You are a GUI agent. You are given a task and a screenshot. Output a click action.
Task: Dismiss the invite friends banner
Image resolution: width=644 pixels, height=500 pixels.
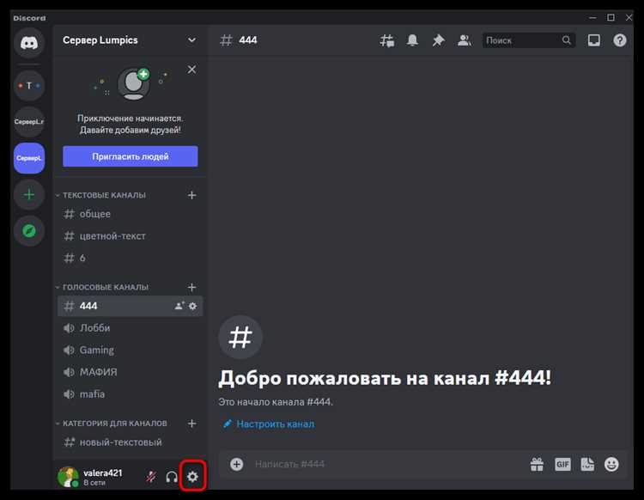click(191, 70)
